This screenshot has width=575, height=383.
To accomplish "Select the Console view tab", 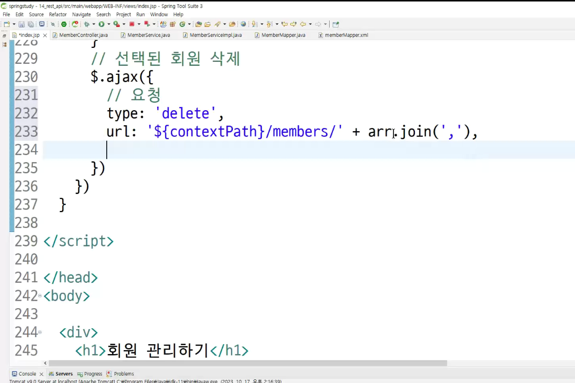I will click(x=24, y=374).
